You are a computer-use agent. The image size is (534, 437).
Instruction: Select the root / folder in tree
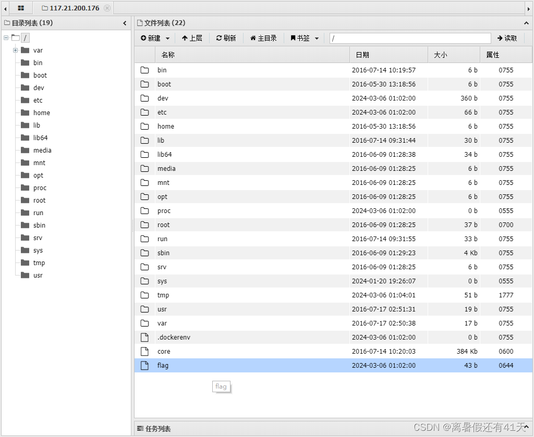25,38
